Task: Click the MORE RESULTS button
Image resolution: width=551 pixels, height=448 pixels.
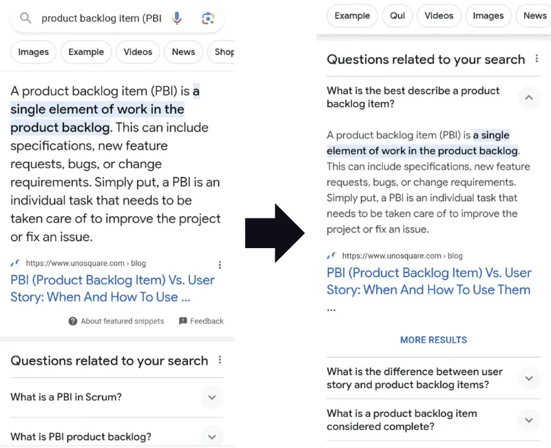Action: point(433,340)
